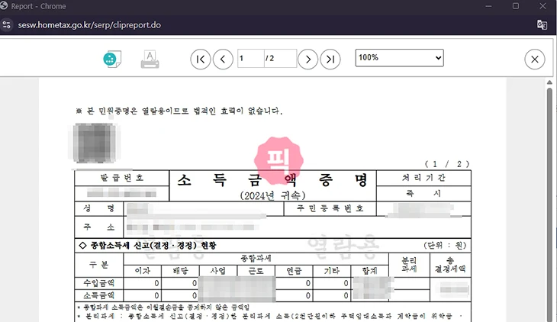Click the 즉시 cell

[423, 193]
